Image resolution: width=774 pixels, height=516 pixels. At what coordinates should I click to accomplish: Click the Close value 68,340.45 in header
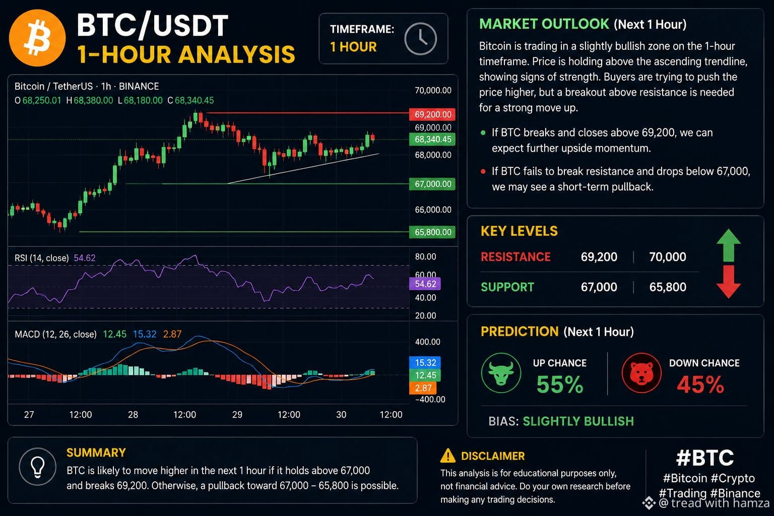coord(194,100)
